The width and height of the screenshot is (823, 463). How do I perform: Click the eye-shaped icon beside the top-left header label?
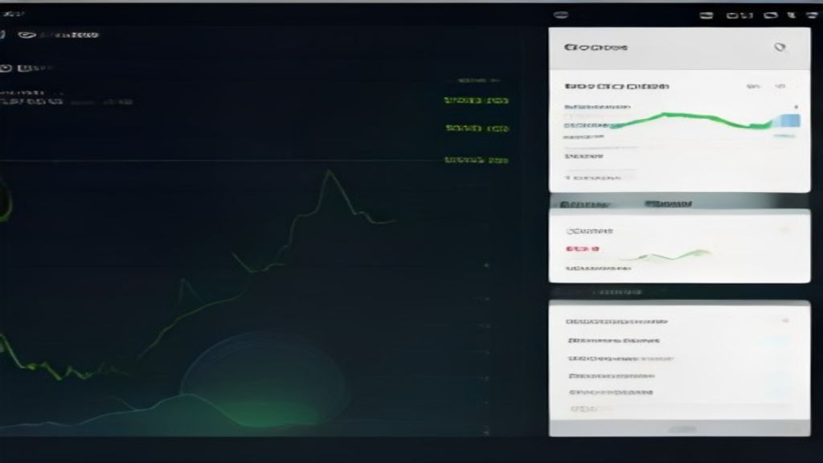[x=27, y=35]
